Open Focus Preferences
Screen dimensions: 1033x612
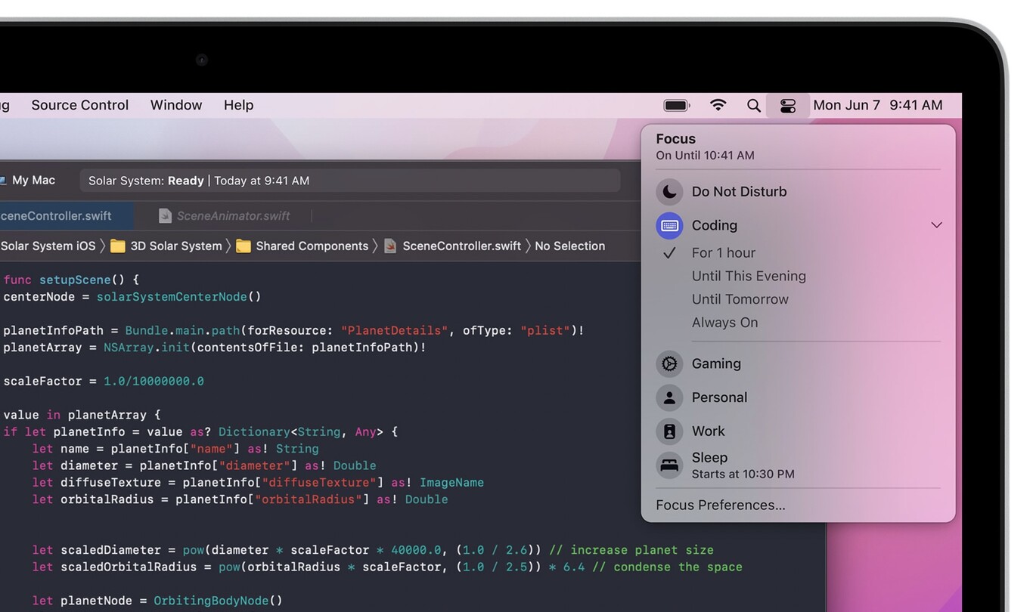tap(720, 505)
